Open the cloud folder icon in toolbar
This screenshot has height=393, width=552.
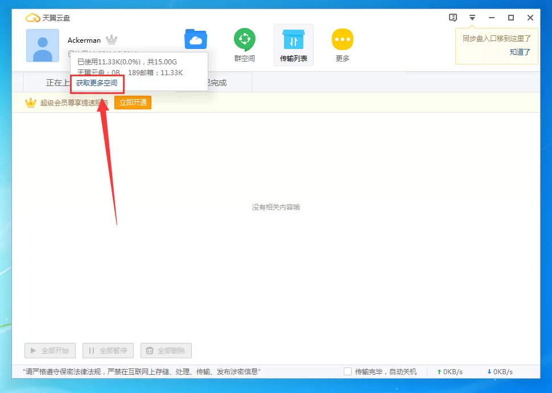pos(196,39)
